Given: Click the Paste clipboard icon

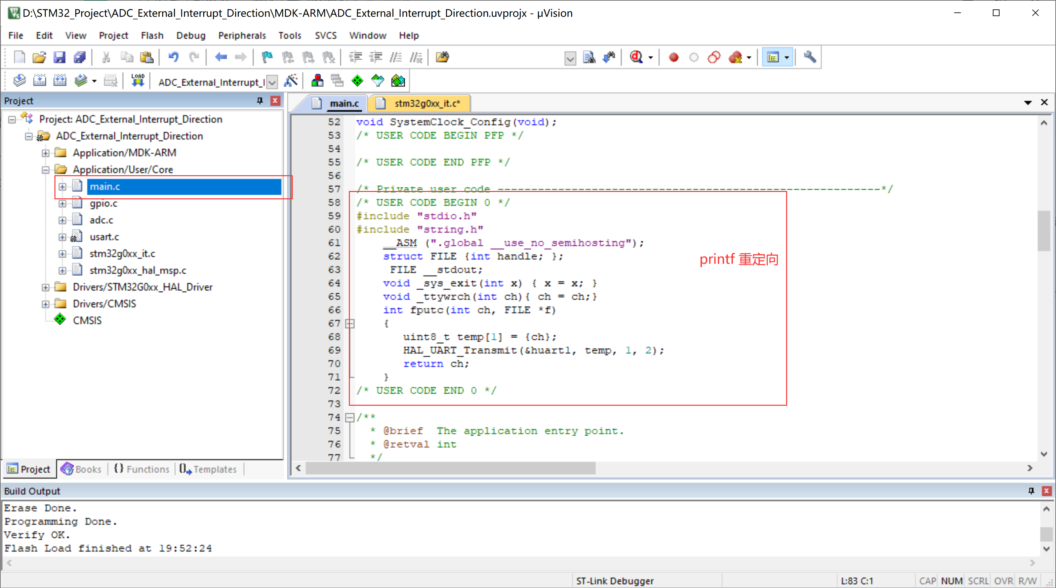Looking at the screenshot, I should click(x=146, y=57).
